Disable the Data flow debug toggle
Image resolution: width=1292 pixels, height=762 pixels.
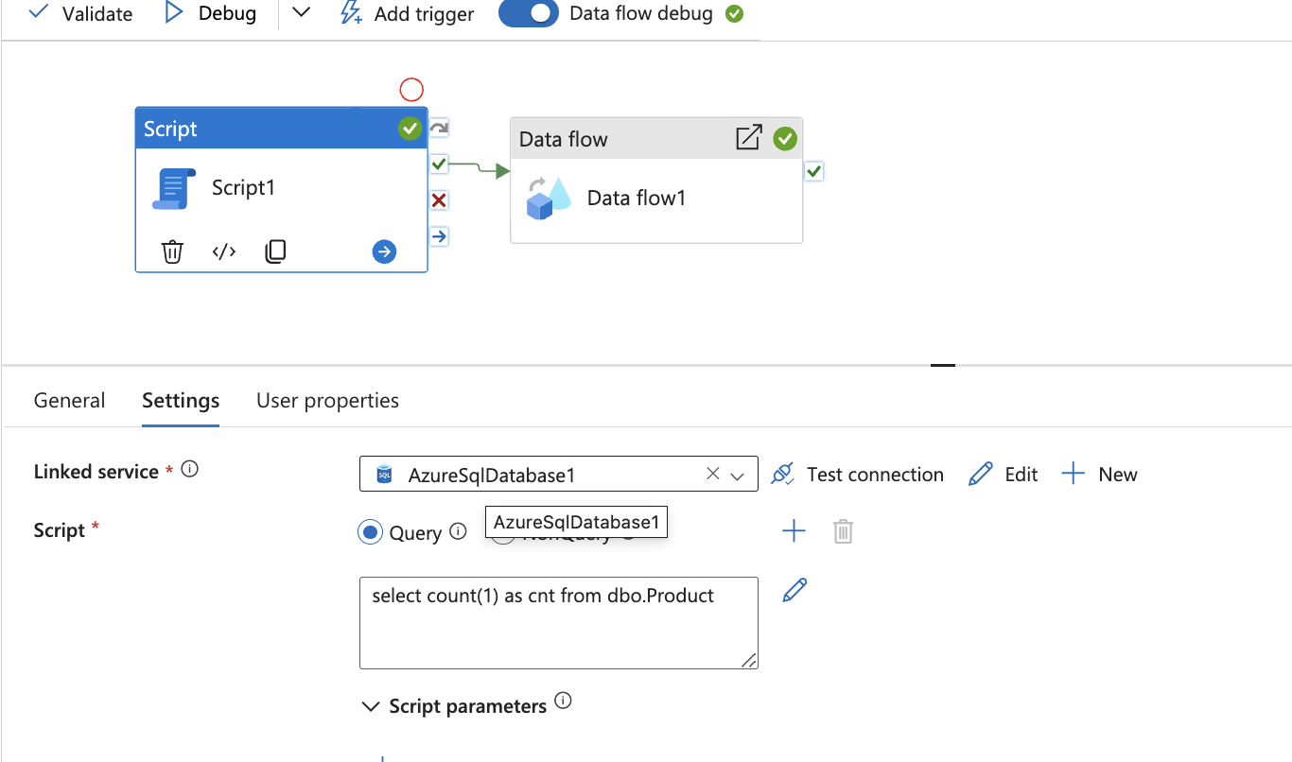pos(529,14)
